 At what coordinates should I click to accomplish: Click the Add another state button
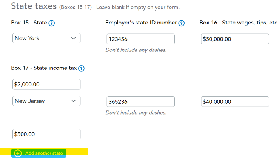point(39,153)
